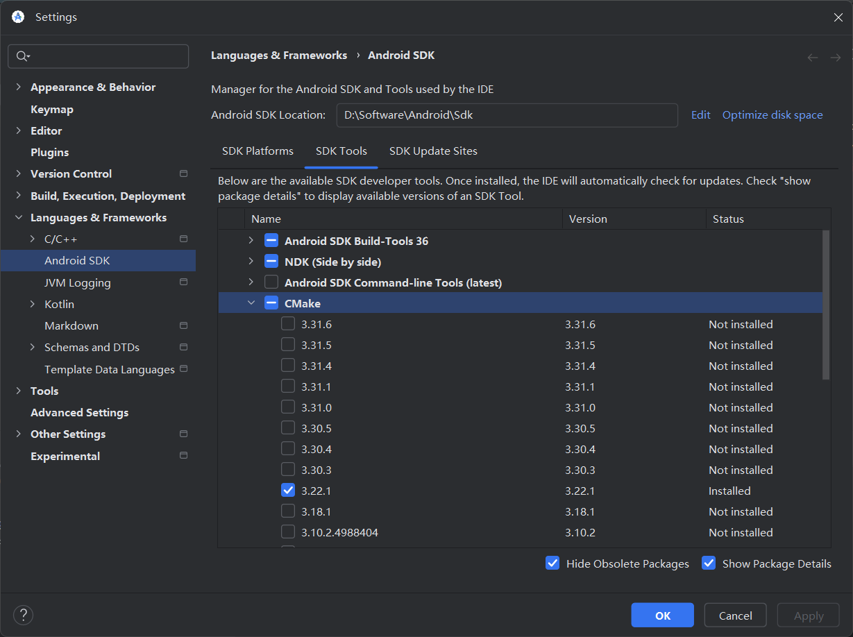Switch to the SDK Platforms tab
853x637 pixels.
[257, 151]
